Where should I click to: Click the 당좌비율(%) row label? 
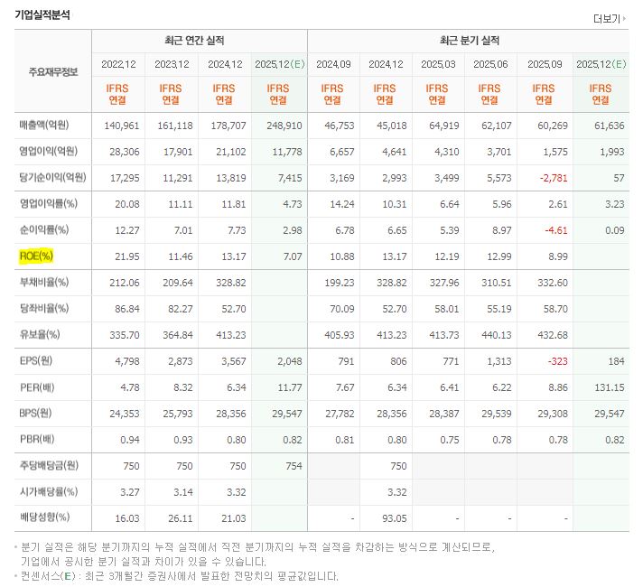pyautogui.click(x=44, y=309)
